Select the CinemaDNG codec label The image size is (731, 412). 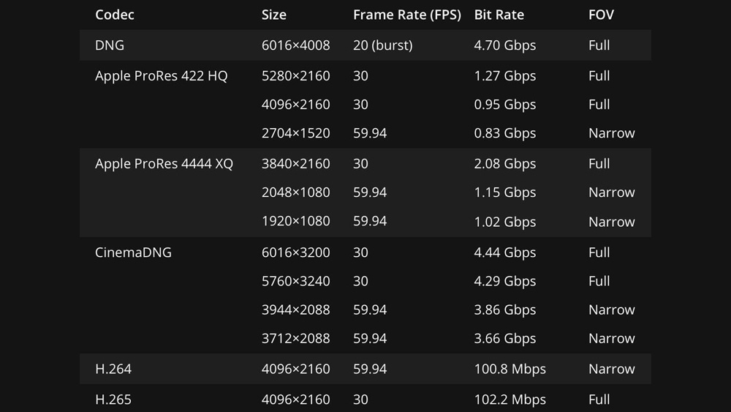coord(133,252)
